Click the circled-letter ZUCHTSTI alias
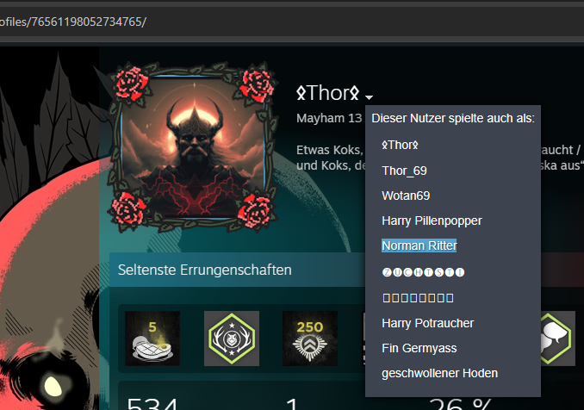 click(423, 272)
